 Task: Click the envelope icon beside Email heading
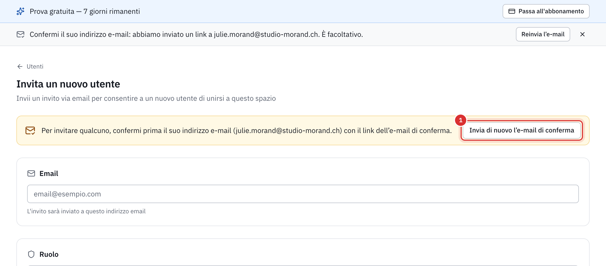click(31, 173)
